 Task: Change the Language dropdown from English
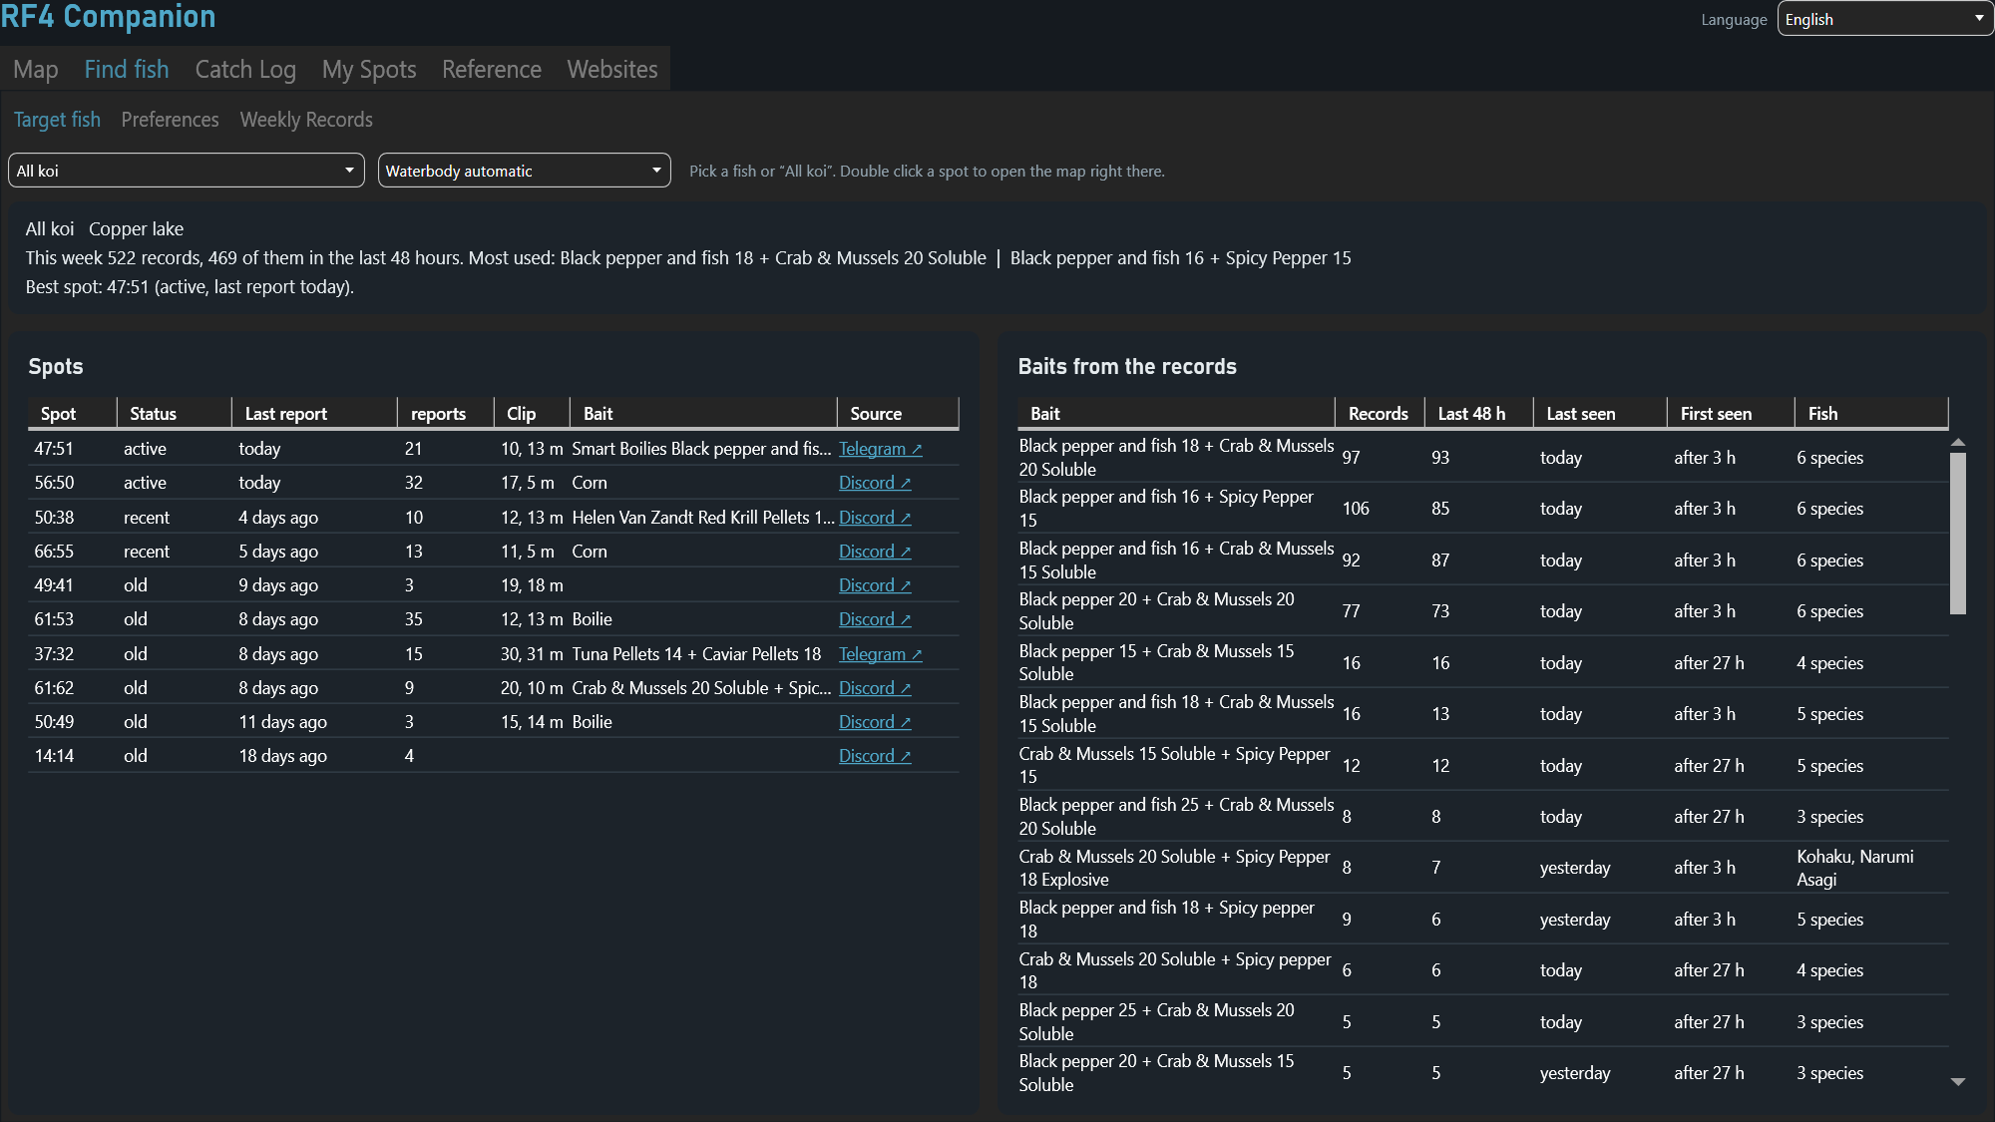(1885, 19)
